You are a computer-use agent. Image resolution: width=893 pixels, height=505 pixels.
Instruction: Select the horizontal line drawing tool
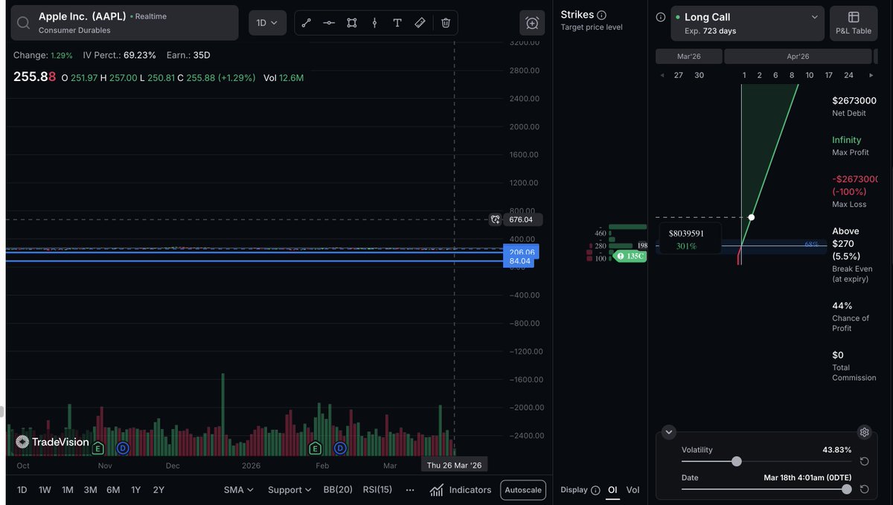[329, 23]
